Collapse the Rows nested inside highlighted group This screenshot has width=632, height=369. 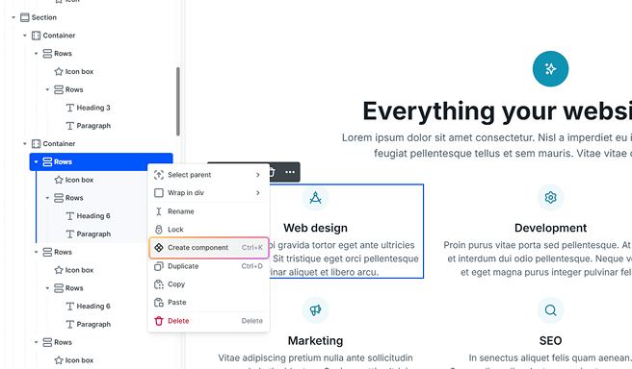click(47, 198)
